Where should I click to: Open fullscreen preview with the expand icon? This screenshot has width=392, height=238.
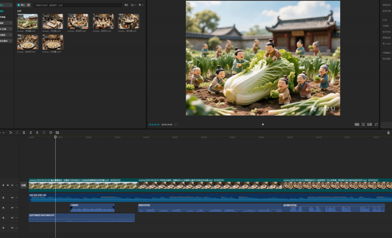376,125
